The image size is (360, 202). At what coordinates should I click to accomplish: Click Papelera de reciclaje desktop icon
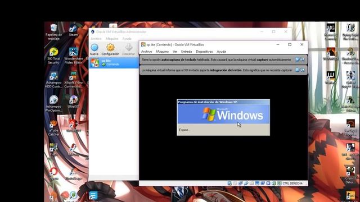click(x=53, y=32)
